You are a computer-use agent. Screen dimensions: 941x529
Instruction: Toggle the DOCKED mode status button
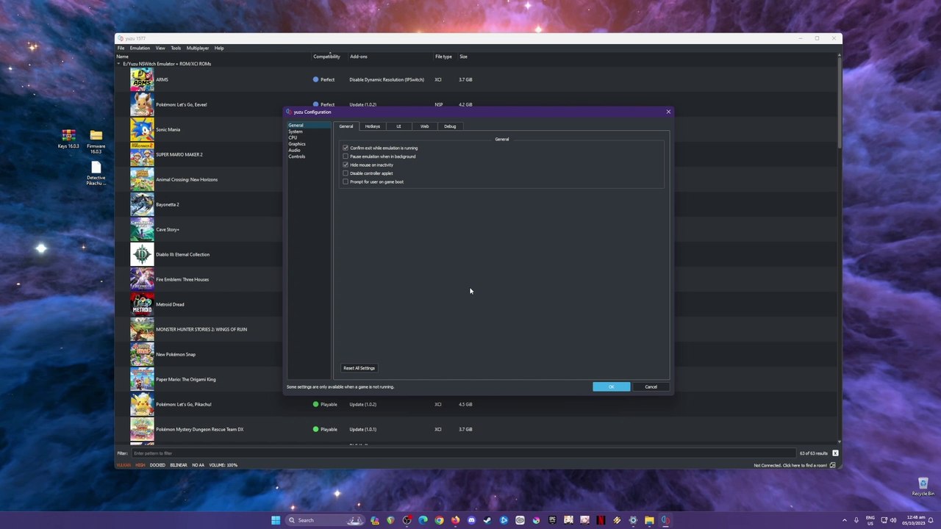pyautogui.click(x=157, y=465)
